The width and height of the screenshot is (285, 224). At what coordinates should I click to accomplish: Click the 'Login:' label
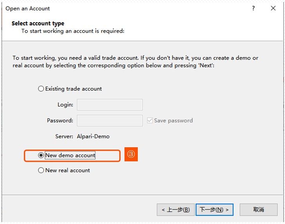(65, 105)
